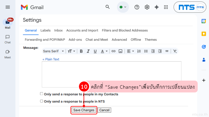Open Google Calendar side panel icon
The width and height of the screenshot is (209, 117).
203,21
